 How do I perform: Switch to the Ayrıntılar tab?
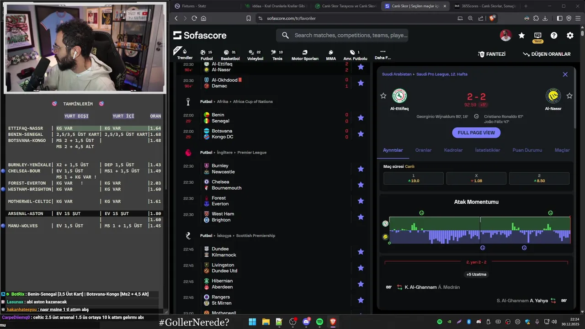[393, 150]
